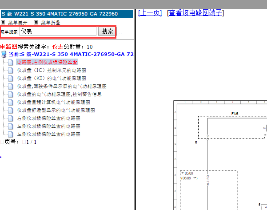The height and width of the screenshot is (210, 267).
Task: Click document icon for last 左侧仪表板保险丝盒的电路图
Action: click(10, 134)
